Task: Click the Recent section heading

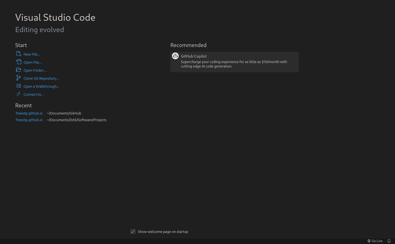Action: click(24, 105)
